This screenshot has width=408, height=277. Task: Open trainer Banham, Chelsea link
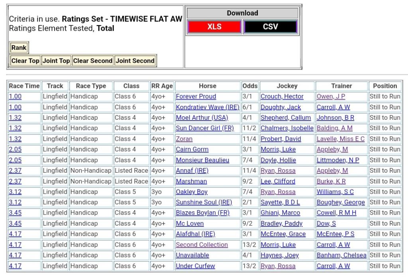341,255
